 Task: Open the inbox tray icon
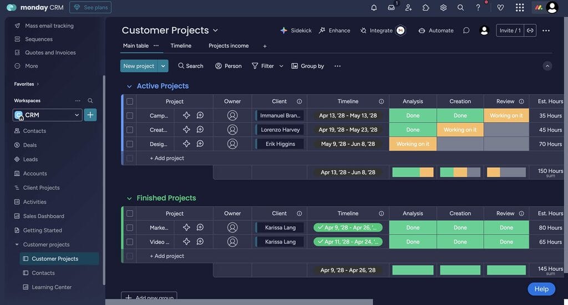click(x=391, y=7)
